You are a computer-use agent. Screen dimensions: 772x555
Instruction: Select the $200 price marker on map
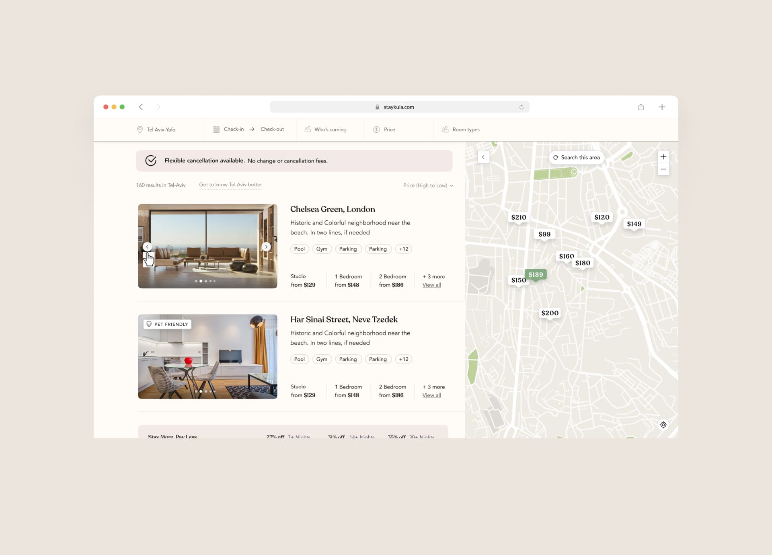550,313
